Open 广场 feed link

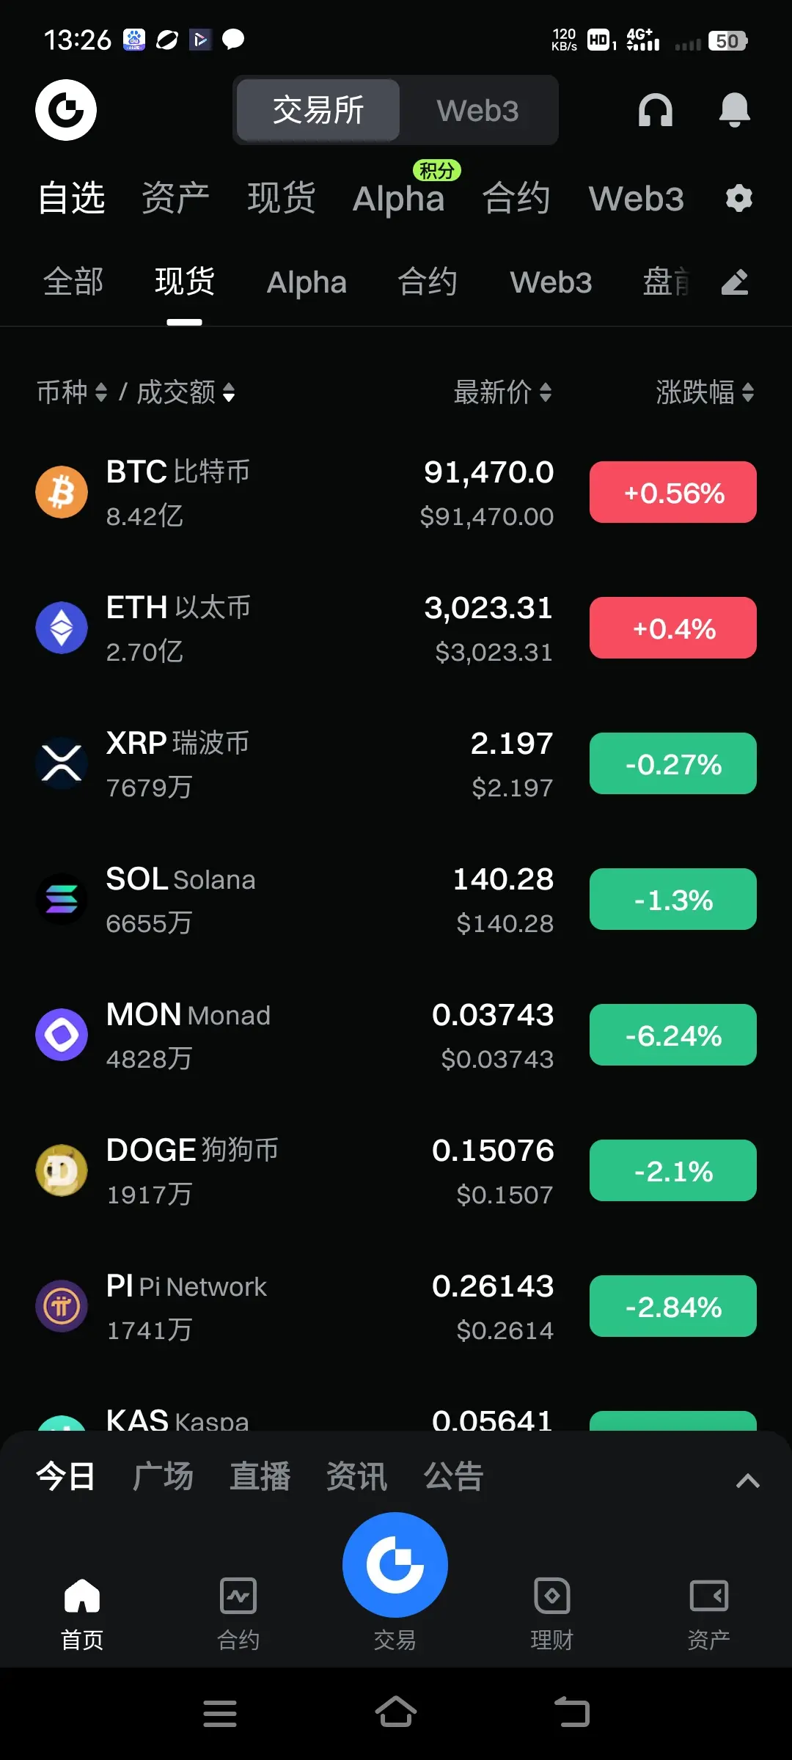163,1476
